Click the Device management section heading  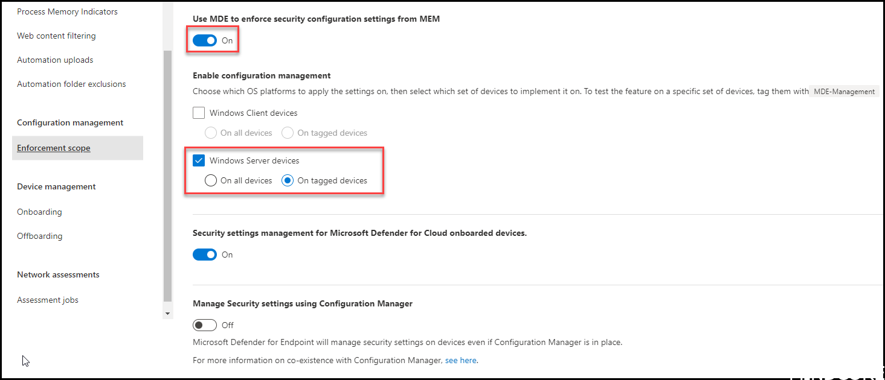click(56, 186)
